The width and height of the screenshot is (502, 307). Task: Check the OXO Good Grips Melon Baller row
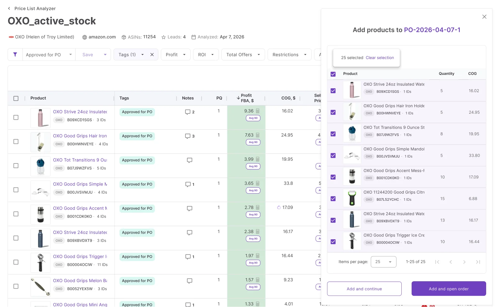pos(16,286)
